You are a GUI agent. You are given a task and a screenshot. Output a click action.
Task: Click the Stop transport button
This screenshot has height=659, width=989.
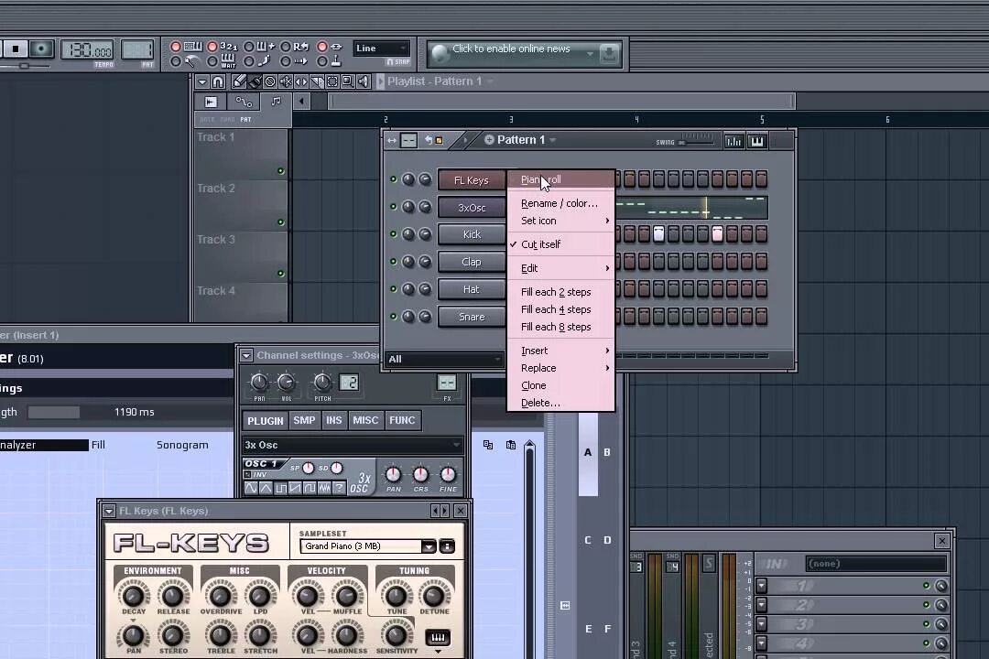point(16,49)
